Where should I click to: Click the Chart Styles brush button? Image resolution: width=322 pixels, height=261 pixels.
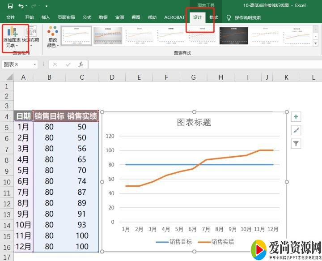point(296,130)
